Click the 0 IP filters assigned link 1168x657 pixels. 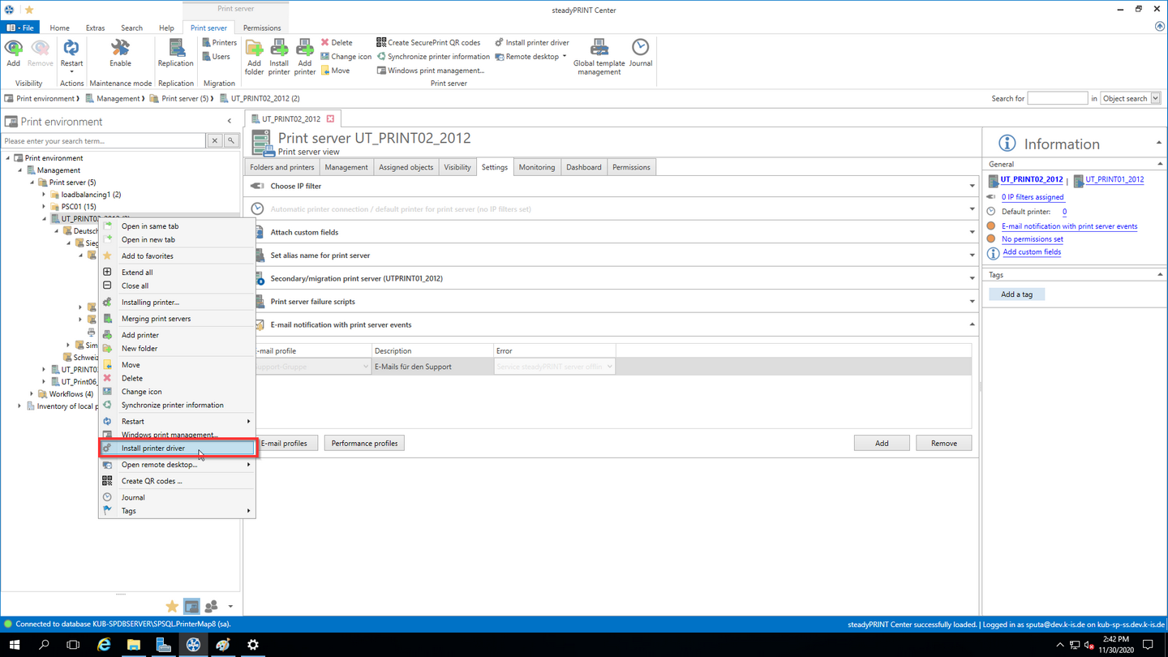[1033, 197]
